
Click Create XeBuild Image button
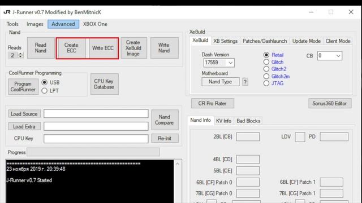[133, 48]
